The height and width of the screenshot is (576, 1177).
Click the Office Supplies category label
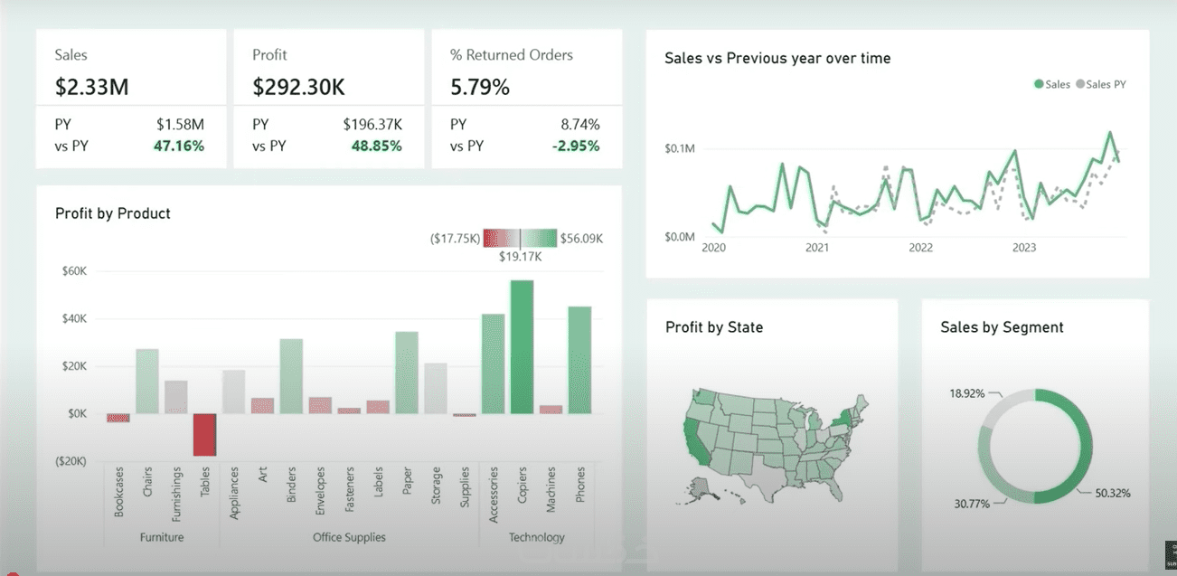349,537
